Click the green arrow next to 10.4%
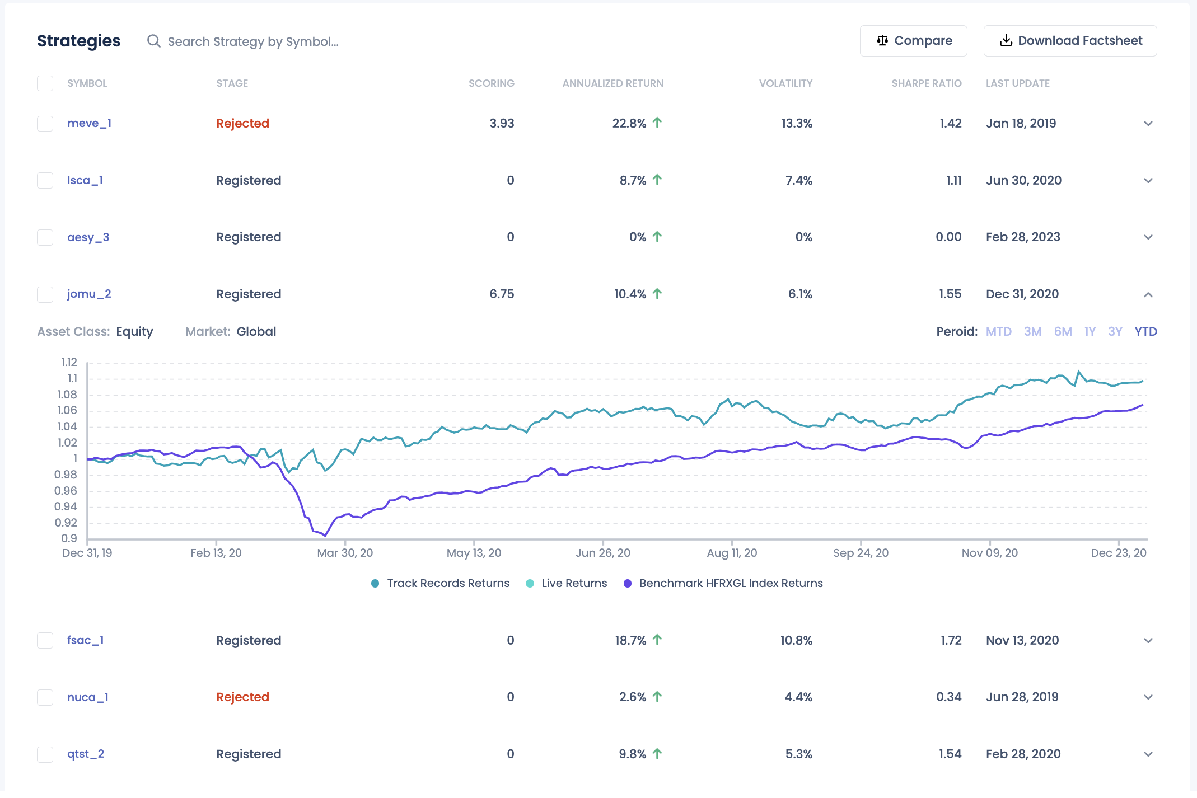 (x=657, y=293)
